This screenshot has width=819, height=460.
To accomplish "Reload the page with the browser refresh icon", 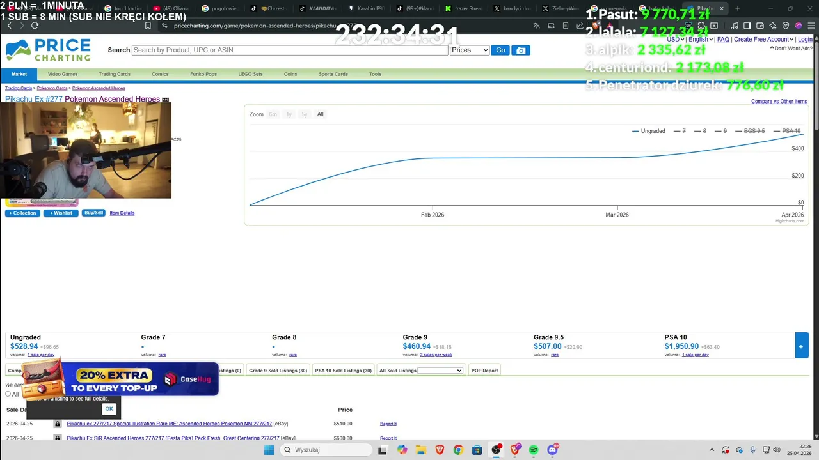I will [35, 26].
